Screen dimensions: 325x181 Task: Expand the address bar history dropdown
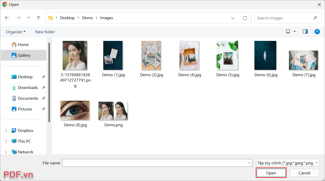pos(233,18)
